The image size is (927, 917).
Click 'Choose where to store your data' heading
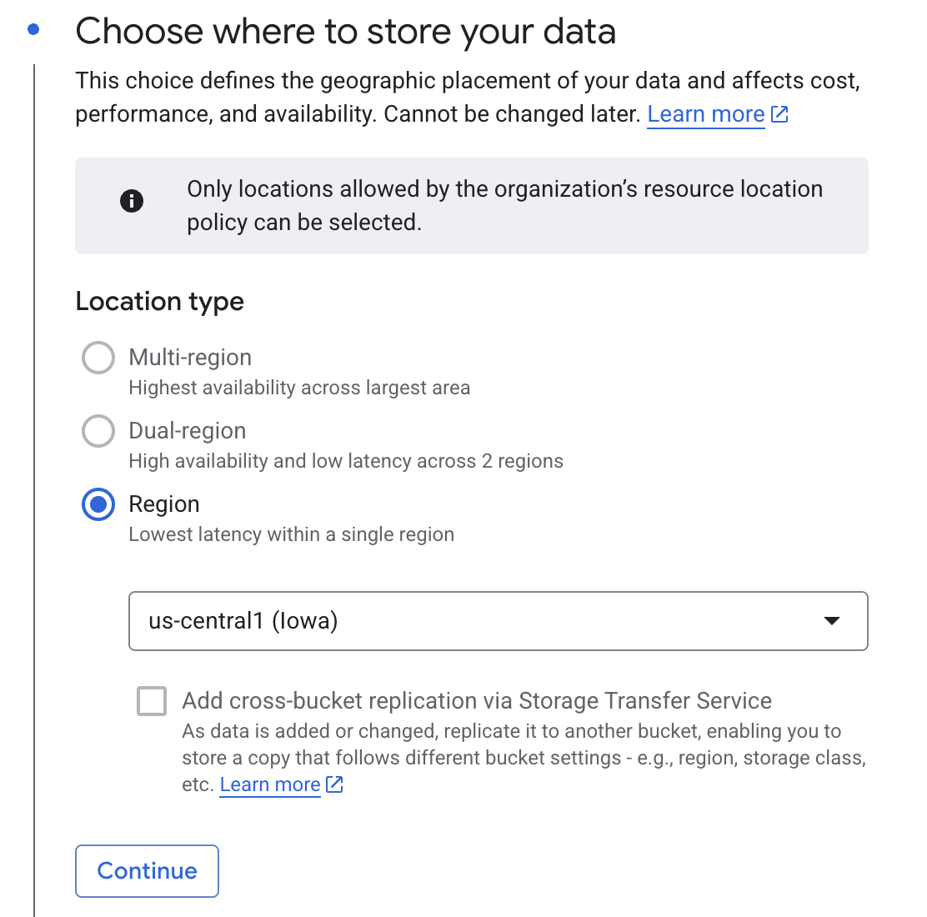[x=345, y=32]
